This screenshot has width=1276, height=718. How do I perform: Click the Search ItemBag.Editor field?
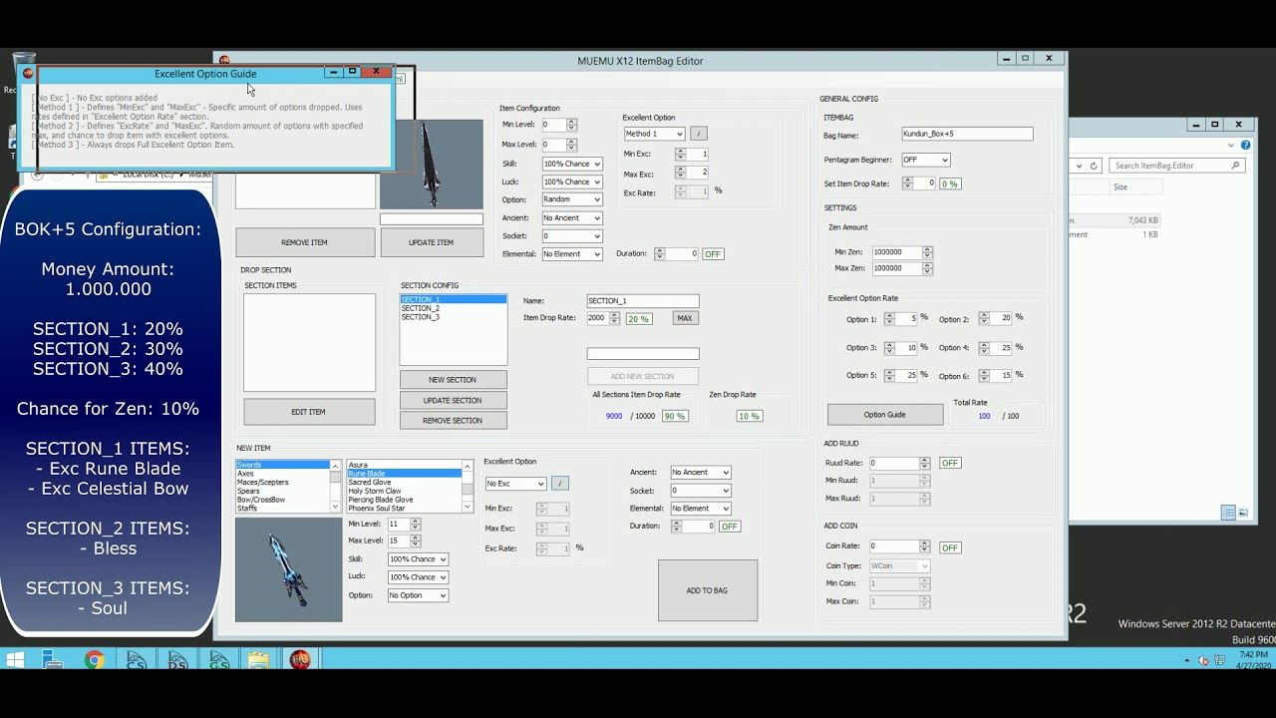(x=1178, y=166)
